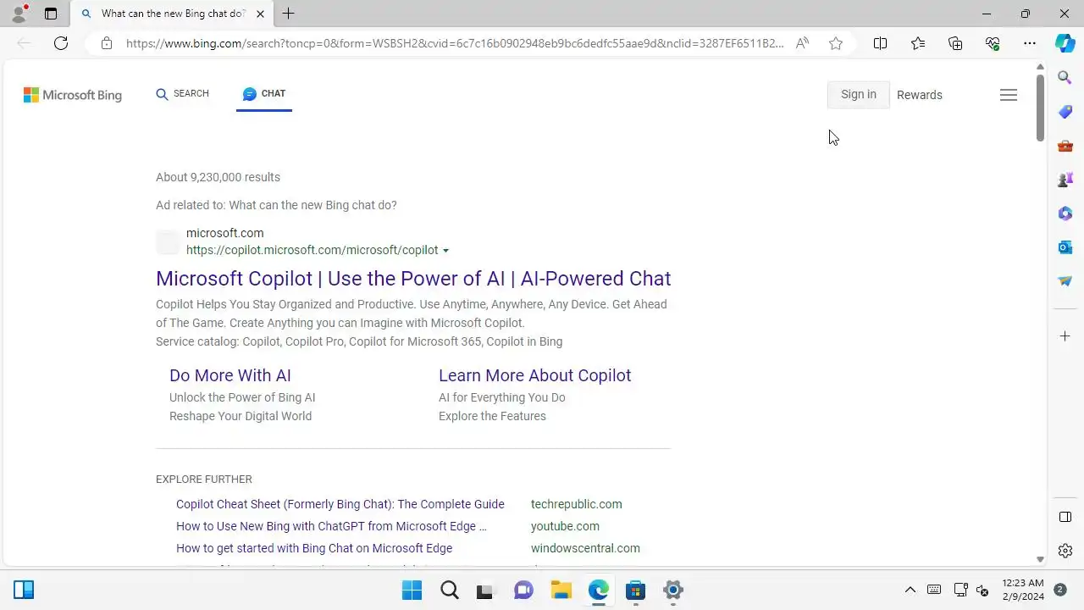Click the scrollbar up arrow
1084x610 pixels.
point(1040,67)
